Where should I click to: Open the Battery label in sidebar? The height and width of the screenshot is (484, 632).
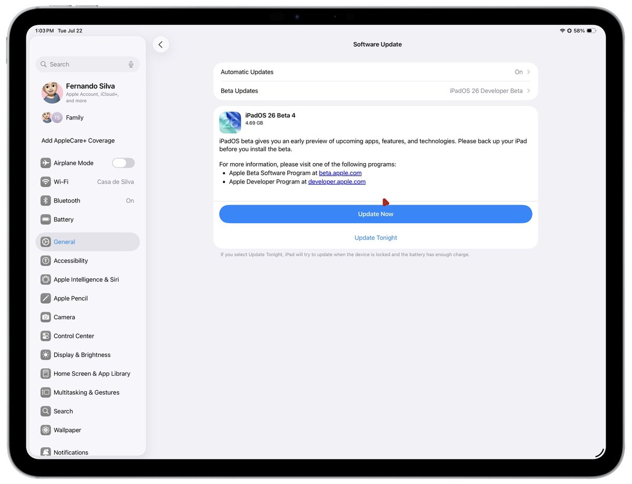pyautogui.click(x=64, y=220)
